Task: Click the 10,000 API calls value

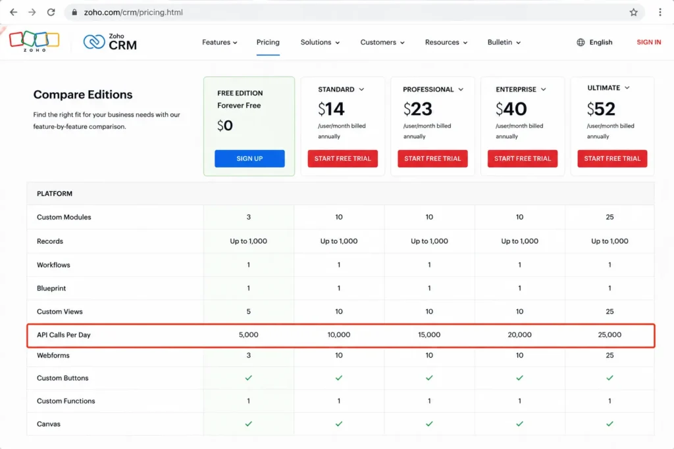Action: point(339,335)
